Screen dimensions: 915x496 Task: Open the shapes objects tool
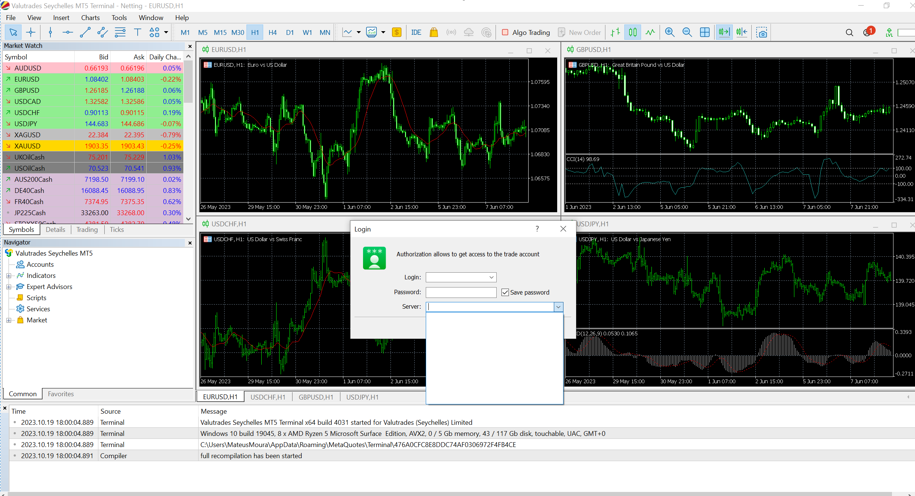(x=154, y=33)
